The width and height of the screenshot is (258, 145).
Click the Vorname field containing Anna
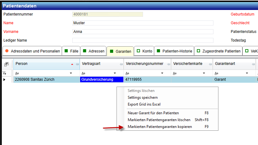[142, 31]
